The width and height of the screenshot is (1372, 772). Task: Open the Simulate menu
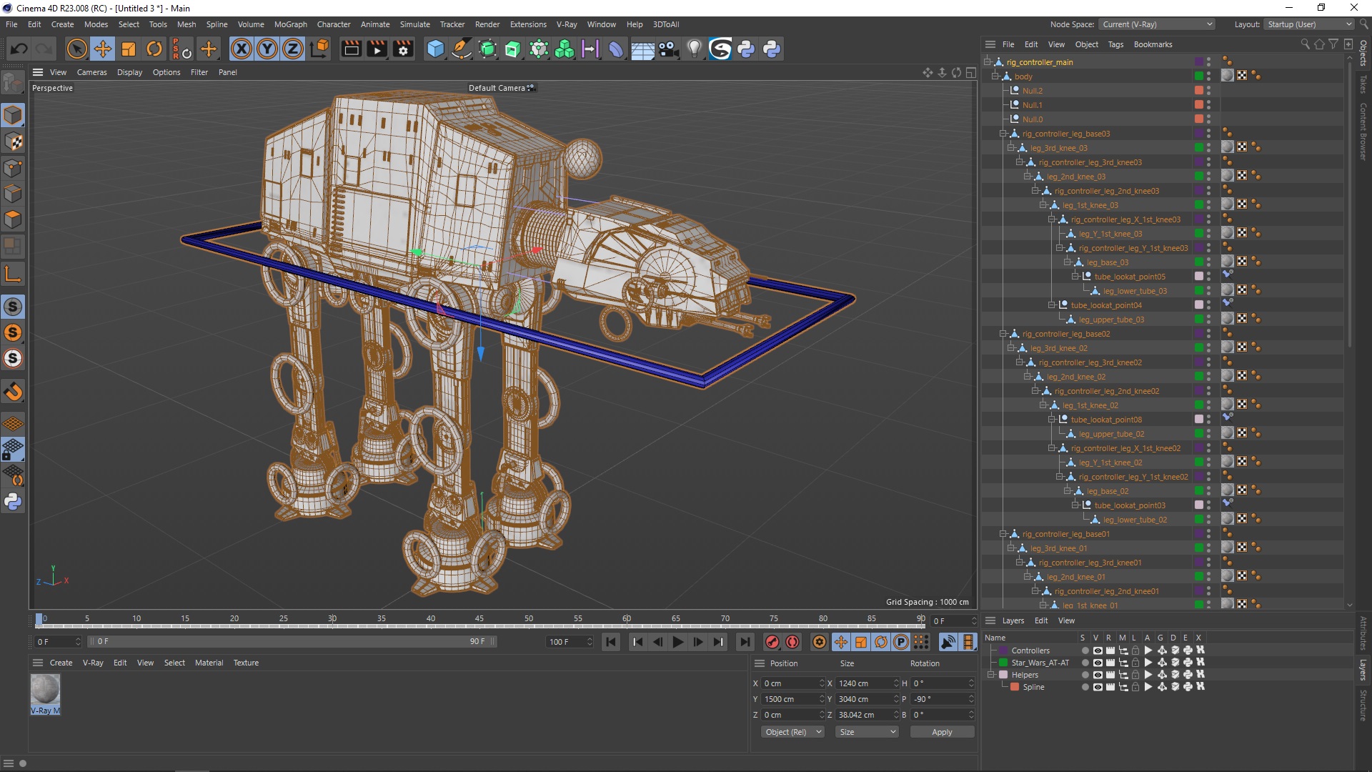(x=414, y=24)
